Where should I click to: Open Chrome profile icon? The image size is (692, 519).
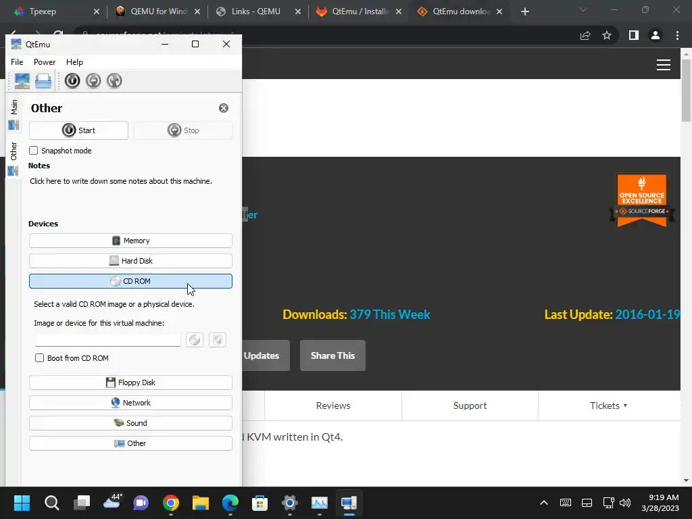pyautogui.click(x=656, y=35)
